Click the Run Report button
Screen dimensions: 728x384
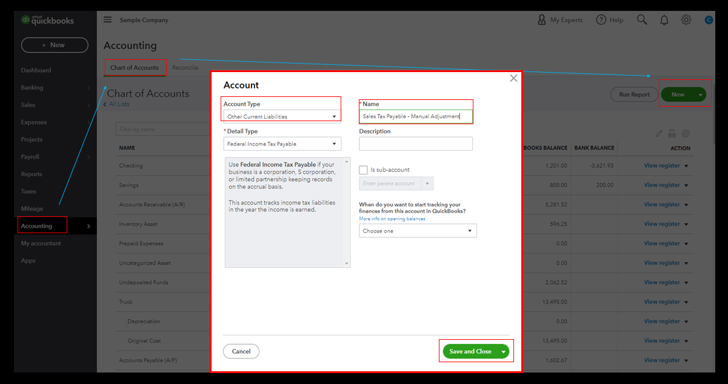[x=634, y=94]
